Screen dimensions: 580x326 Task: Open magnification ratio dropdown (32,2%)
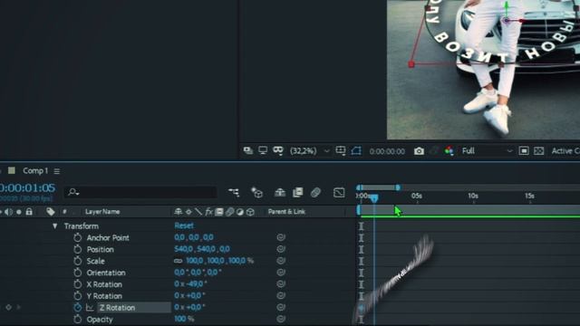pos(310,151)
